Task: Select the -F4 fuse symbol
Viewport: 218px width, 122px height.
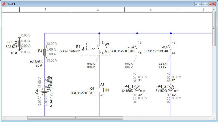Action: pos(44,52)
